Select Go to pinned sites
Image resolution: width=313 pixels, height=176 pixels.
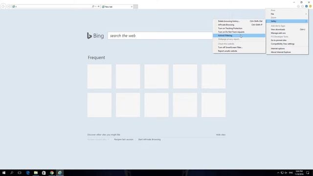287,40
